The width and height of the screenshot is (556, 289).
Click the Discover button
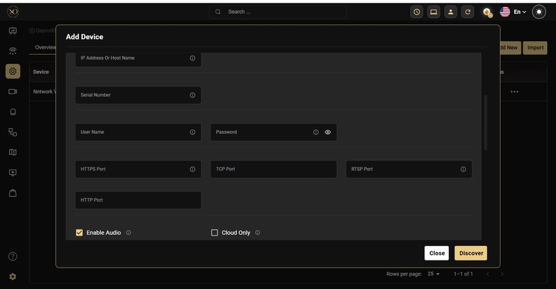(x=471, y=253)
